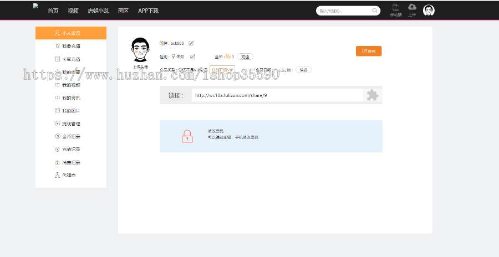Screen dimensions: 499x257
Task: Select the share link URL field
Action: 277,95
